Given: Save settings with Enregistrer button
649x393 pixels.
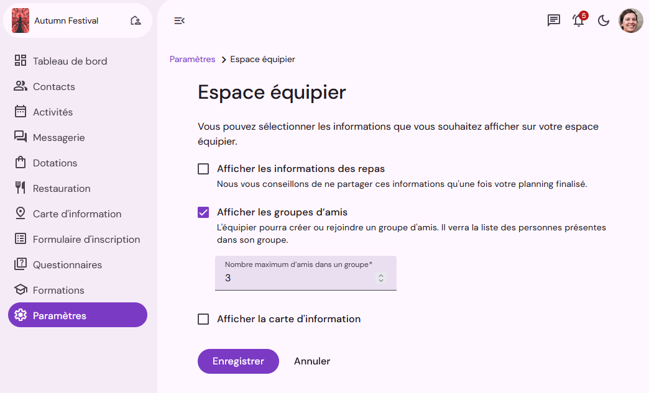Looking at the screenshot, I should click(x=239, y=361).
